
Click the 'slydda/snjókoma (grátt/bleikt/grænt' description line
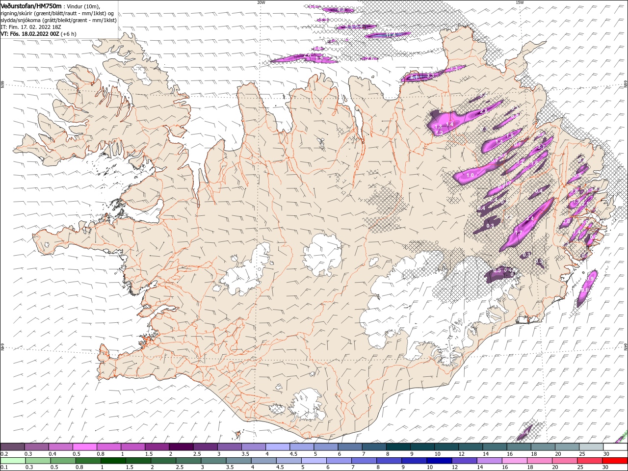[x=59, y=20]
